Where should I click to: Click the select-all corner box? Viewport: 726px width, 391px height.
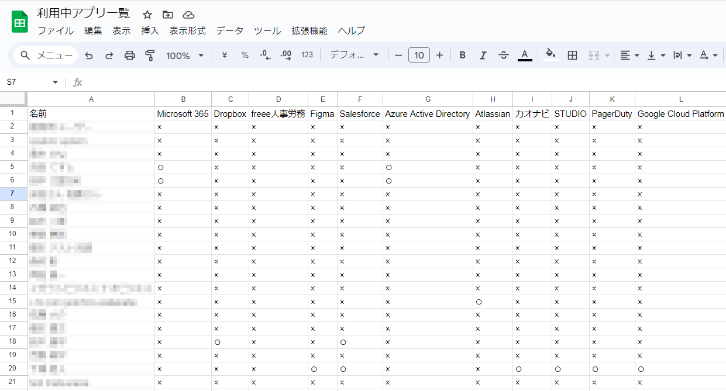[x=13, y=99]
